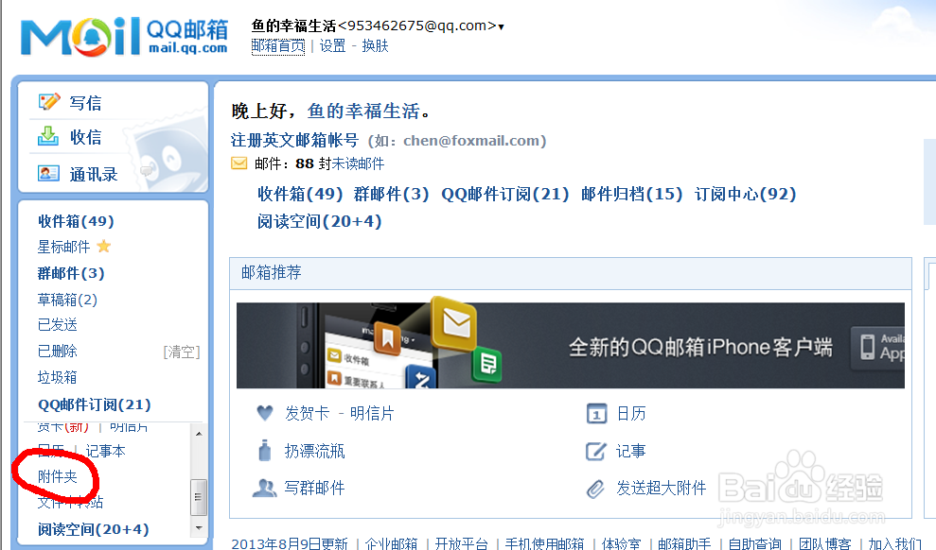The width and height of the screenshot is (936, 550).
Task: Click the 收信 download tray icon
Action: click(48, 136)
